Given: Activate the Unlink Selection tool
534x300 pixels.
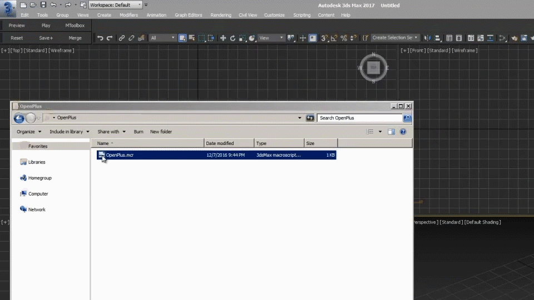Looking at the screenshot, I should 131,38.
